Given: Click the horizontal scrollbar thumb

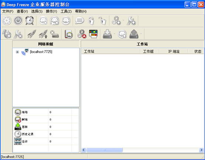Looking at the screenshot, I should [x=104, y=150].
